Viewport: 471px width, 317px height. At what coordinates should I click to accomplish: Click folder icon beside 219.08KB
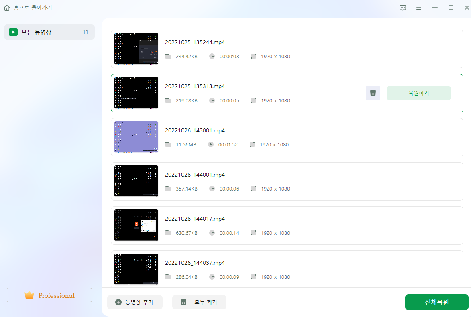tap(168, 100)
